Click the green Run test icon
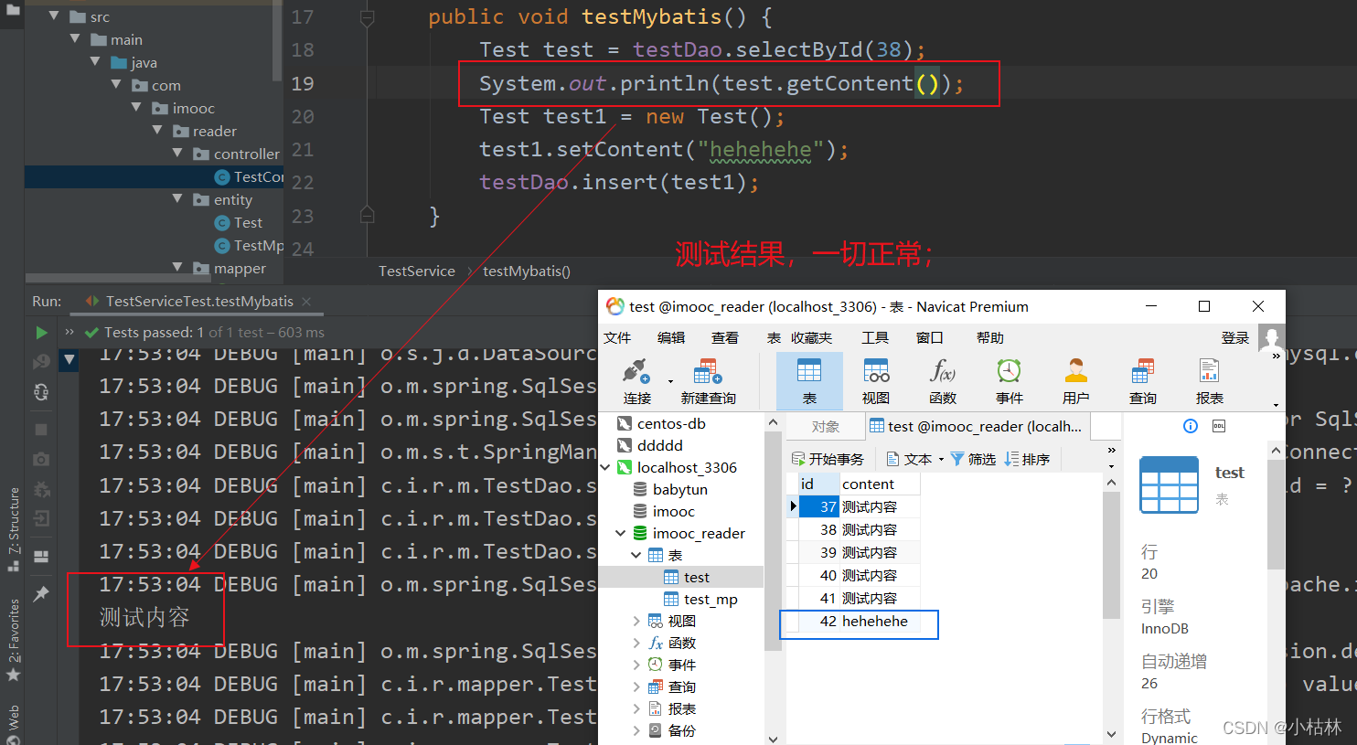The height and width of the screenshot is (745, 1357). 41,333
